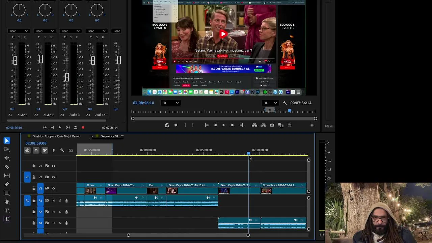Click Program Monitor timecode 02:08:56:10
This screenshot has width=432, height=243.
143,103
